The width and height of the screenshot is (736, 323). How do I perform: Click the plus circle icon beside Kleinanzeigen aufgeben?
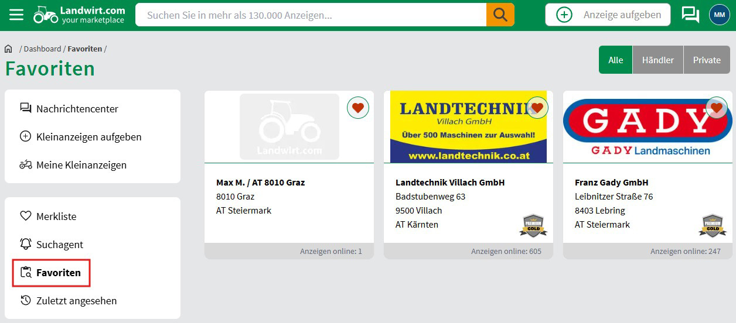point(26,136)
